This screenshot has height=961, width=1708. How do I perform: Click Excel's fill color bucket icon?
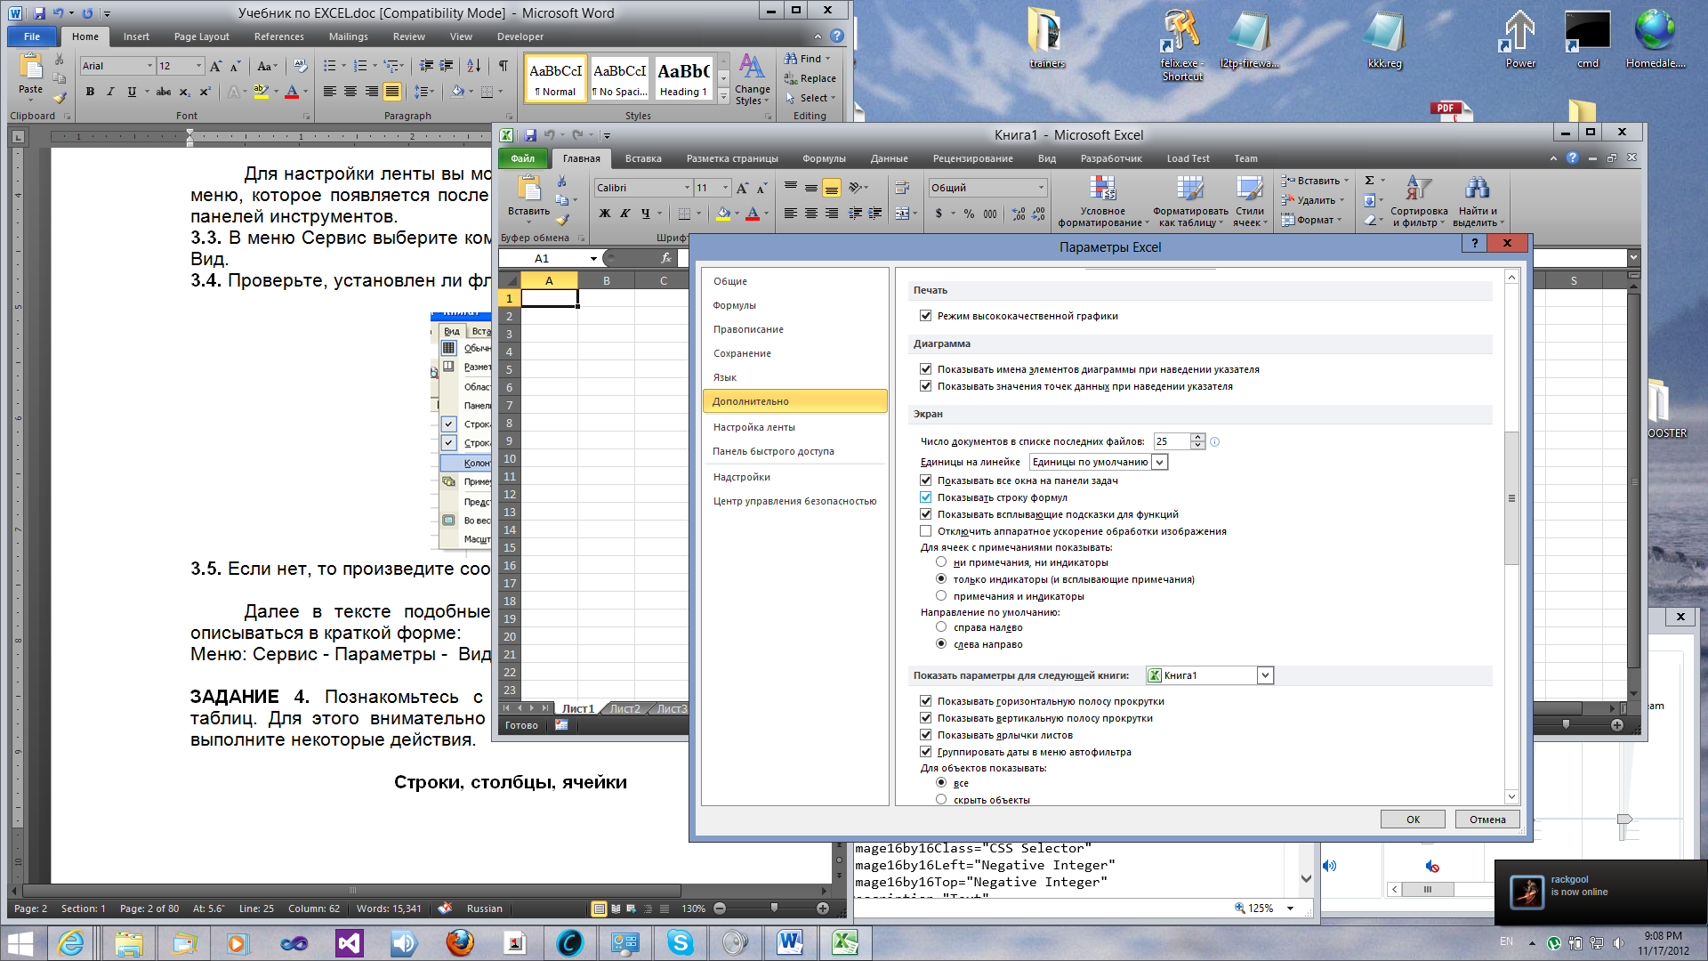pyautogui.click(x=723, y=214)
